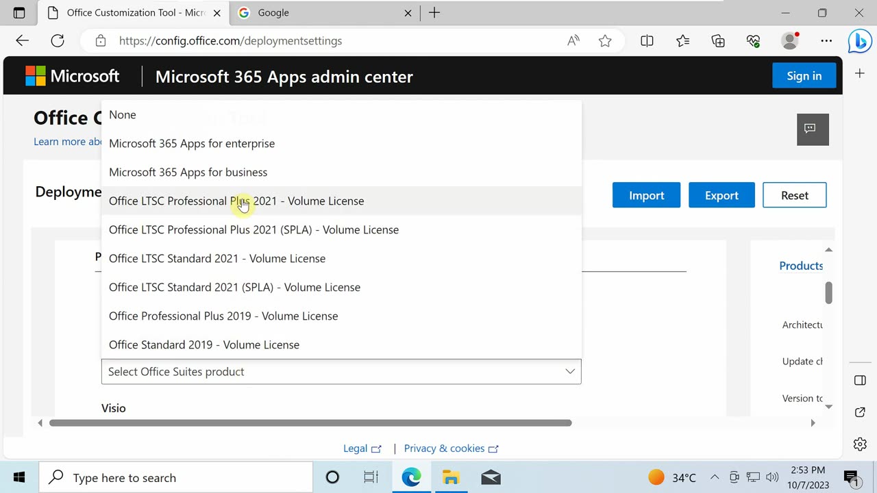The height and width of the screenshot is (493, 877).
Task: Open the Favorites list icon
Action: click(x=683, y=41)
